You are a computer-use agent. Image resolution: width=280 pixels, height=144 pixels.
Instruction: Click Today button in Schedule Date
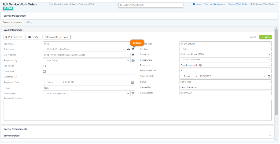pyautogui.click(x=187, y=76)
